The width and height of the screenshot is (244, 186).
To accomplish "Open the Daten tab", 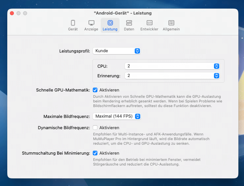I will [129, 25].
